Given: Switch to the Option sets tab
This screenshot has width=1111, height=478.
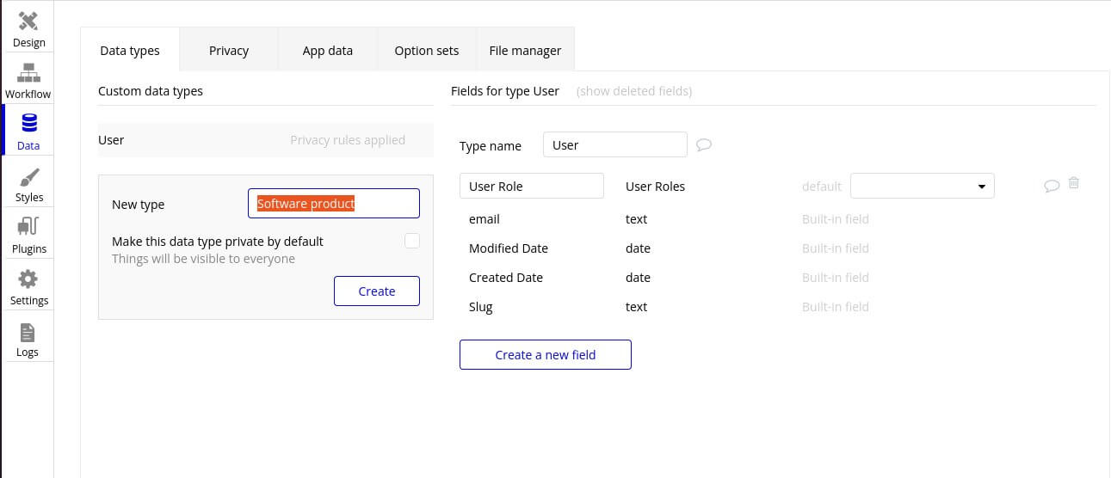Looking at the screenshot, I should 426,51.
